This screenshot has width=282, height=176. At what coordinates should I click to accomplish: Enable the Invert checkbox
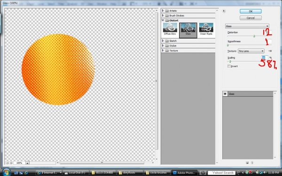[229, 66]
